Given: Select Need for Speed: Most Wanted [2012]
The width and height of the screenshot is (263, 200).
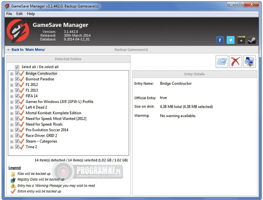Looking at the screenshot, I should [56, 119].
